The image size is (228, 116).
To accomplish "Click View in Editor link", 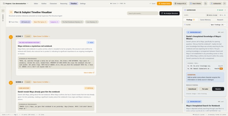I will (89, 73).
